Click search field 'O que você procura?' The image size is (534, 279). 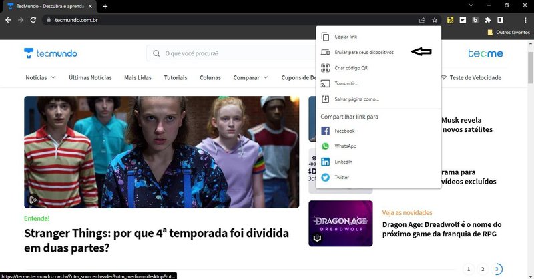[232, 53]
